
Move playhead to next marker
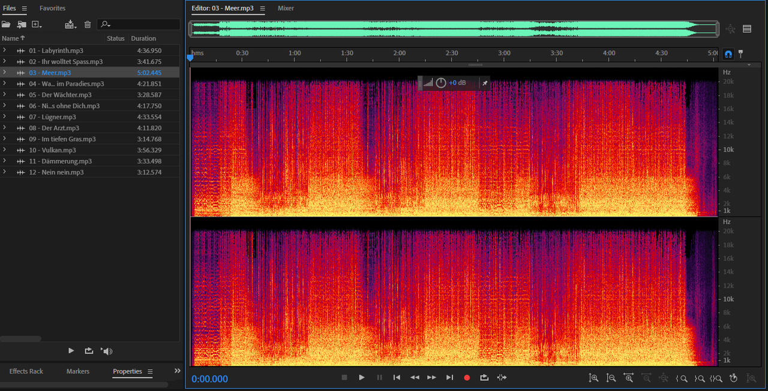(449, 377)
